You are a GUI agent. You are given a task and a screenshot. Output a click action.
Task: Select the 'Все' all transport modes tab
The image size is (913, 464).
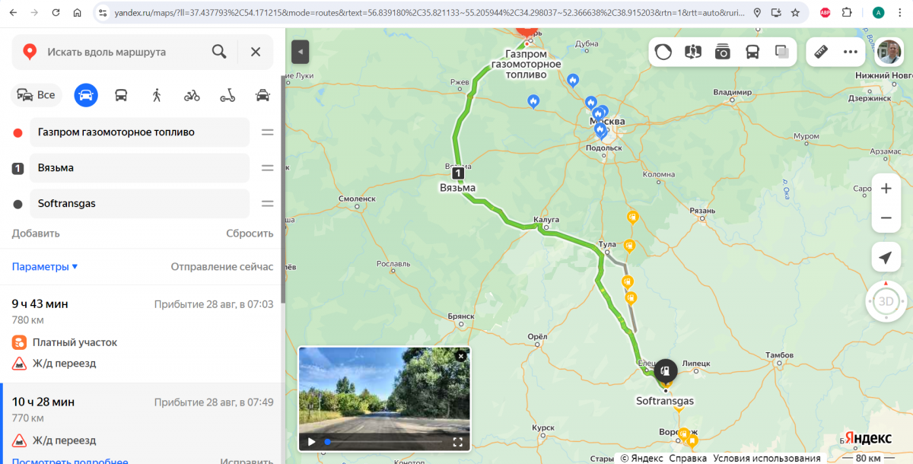tap(37, 95)
